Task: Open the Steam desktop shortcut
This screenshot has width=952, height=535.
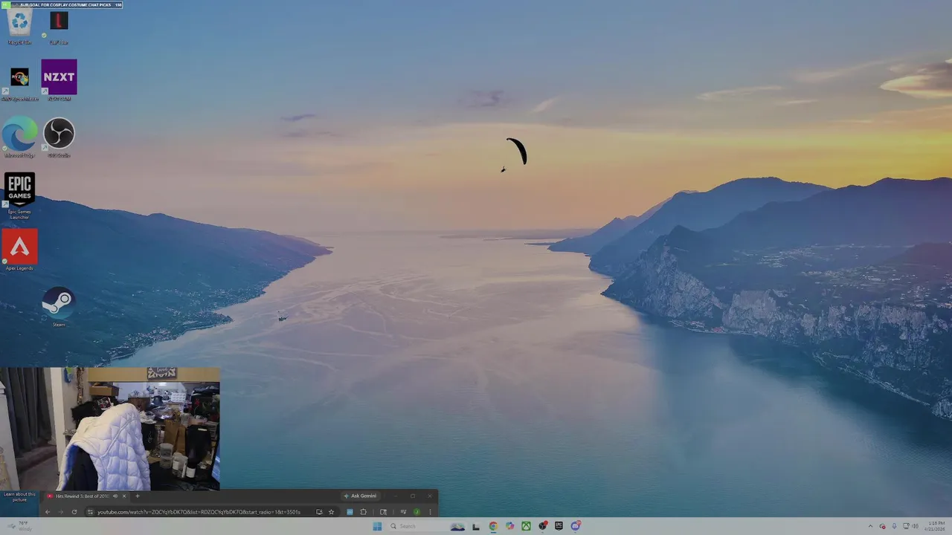Action: click(x=59, y=306)
